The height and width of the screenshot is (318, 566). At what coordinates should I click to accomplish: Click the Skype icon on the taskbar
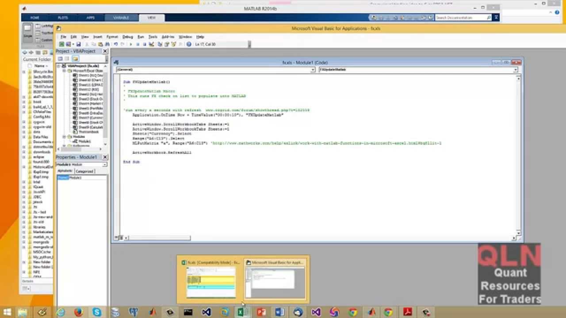(97, 312)
